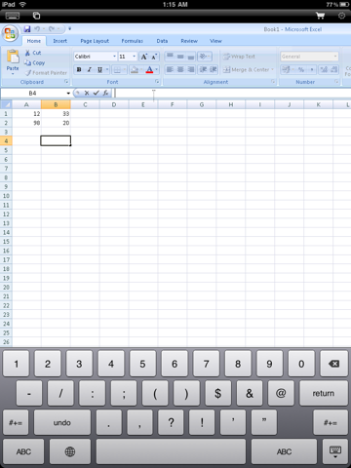Screen dimensions: 351x468
Task: Apply Comma Style format
Action: (312, 69)
